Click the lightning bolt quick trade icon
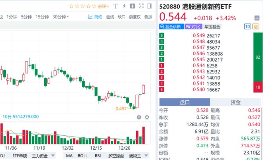 click(124, 6)
